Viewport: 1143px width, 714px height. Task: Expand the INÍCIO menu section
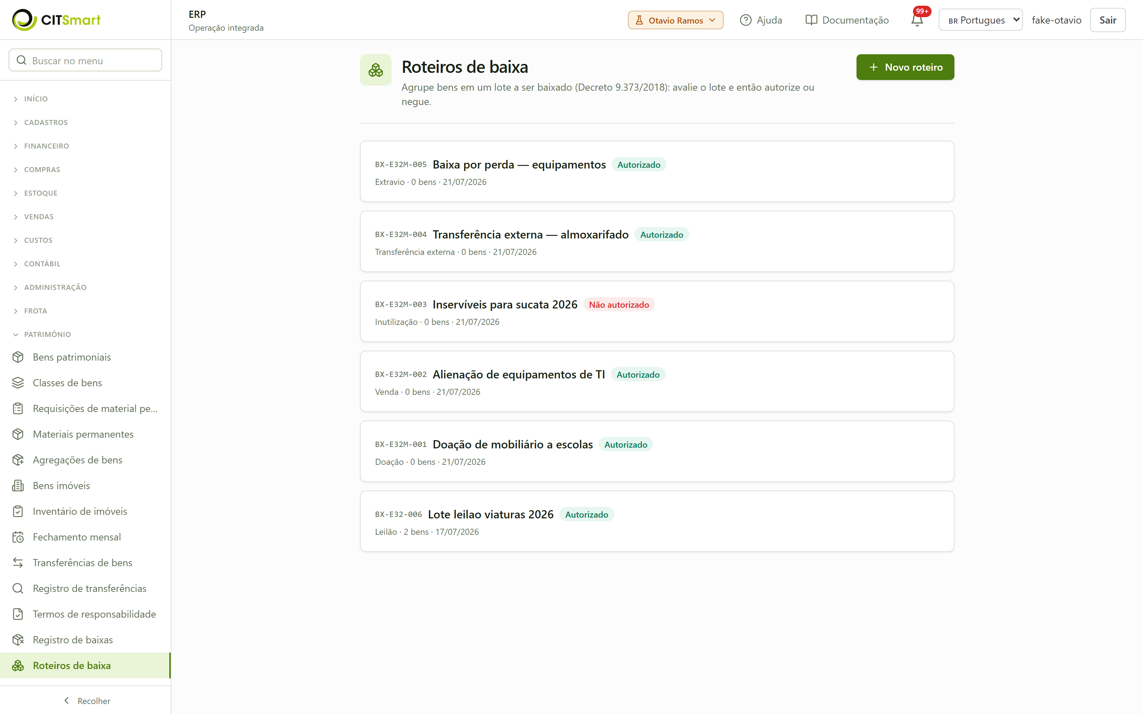(85, 99)
